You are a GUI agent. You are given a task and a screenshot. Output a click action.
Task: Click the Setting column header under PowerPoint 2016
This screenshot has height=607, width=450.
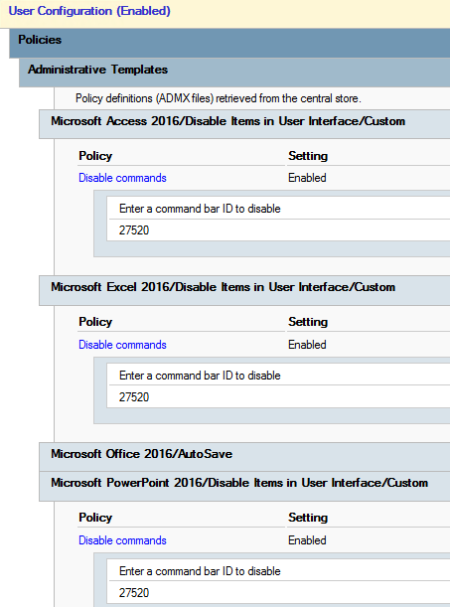click(x=308, y=518)
